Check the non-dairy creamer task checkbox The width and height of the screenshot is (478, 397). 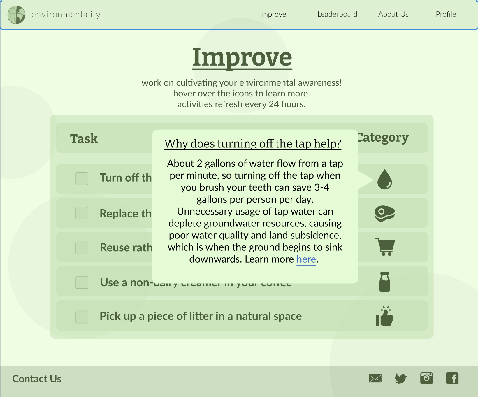click(82, 282)
